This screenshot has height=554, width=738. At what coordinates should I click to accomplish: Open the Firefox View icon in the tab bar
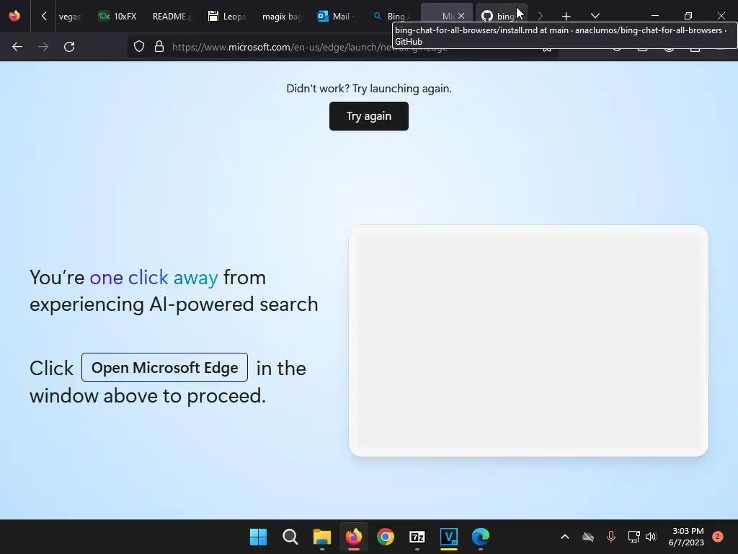(14, 16)
